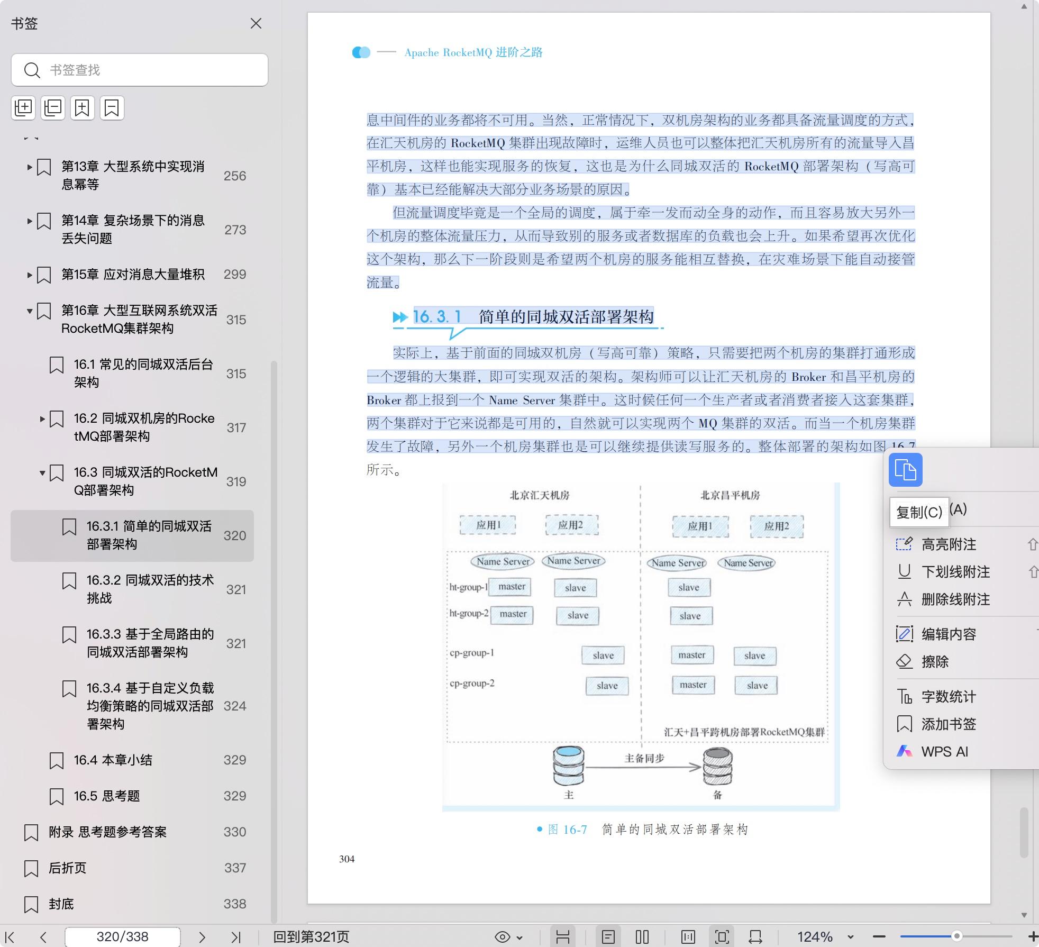The width and height of the screenshot is (1039, 947).
Task: Expand the 第15章 bookmark
Action: coord(30,275)
